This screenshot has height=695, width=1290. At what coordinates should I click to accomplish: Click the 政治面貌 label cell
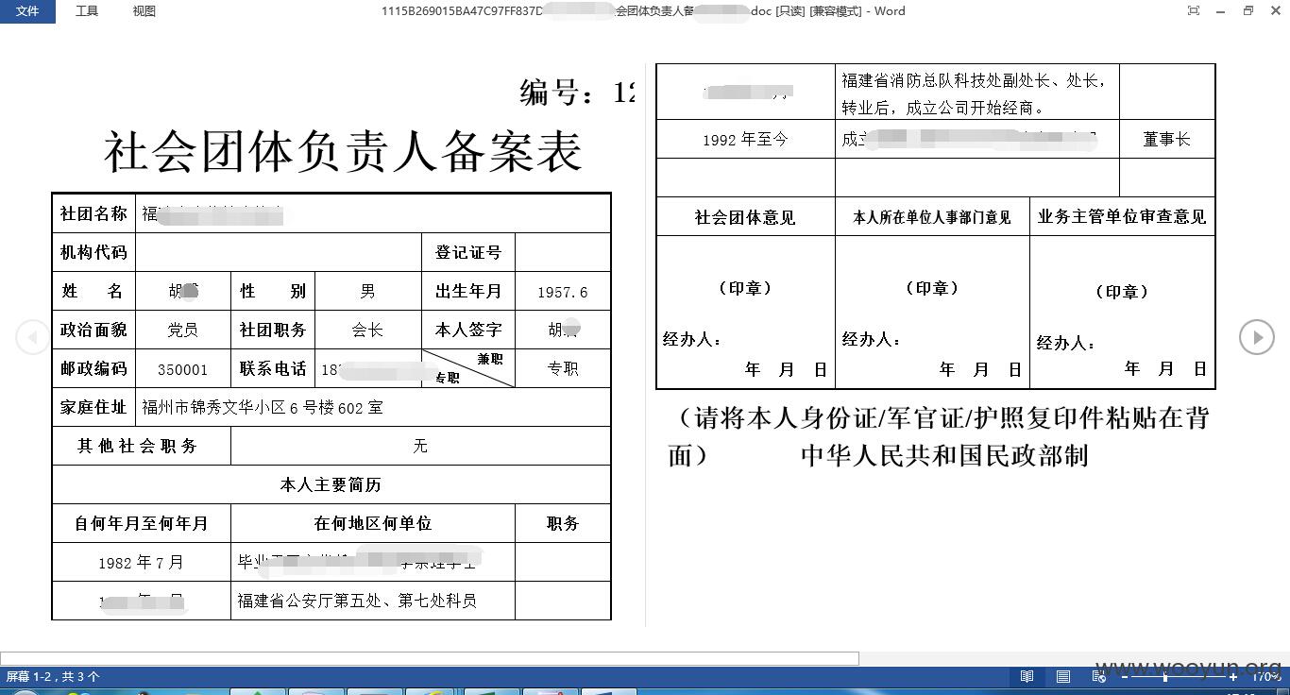pyautogui.click(x=93, y=330)
